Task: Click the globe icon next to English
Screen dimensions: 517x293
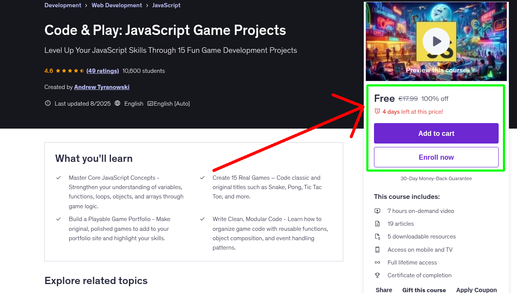Action: pos(117,103)
